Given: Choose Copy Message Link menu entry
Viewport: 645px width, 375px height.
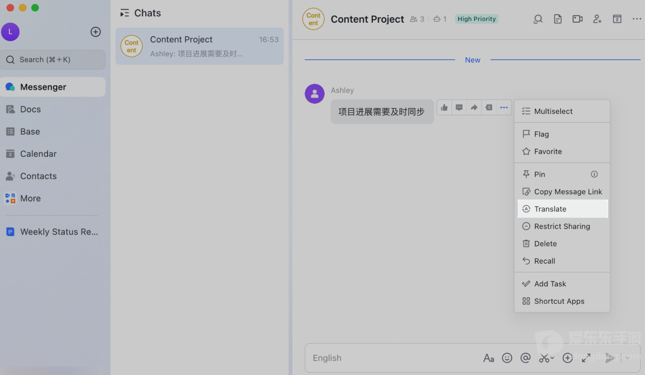Looking at the screenshot, I should (562, 191).
